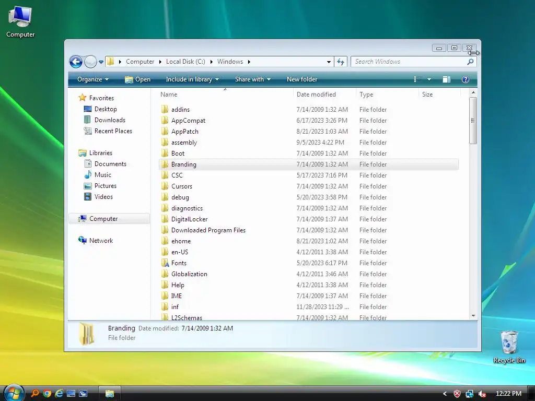Open the Music library
The image size is (535, 401).
tap(103, 174)
